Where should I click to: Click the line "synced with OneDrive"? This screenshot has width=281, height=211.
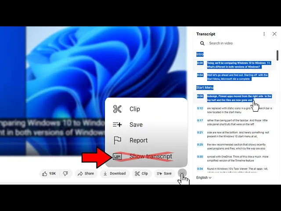[x=238, y=159]
